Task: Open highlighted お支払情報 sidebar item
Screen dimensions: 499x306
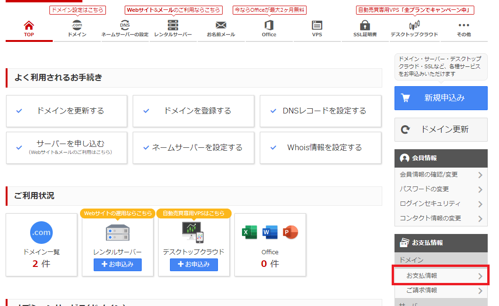Action: coord(441,276)
